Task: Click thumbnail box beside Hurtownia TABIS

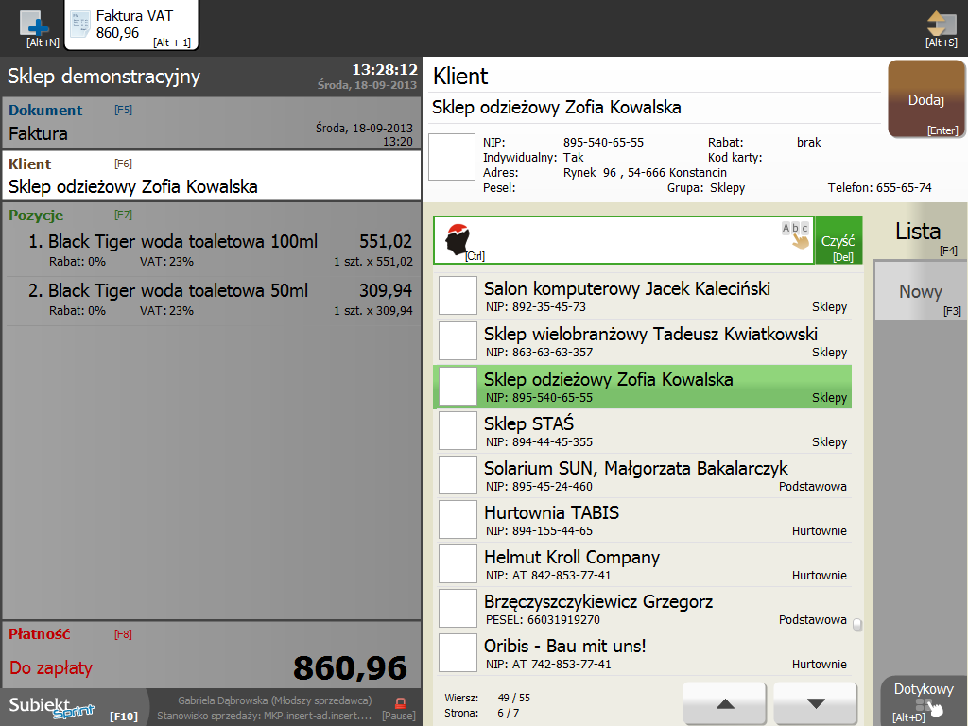Action: click(458, 519)
